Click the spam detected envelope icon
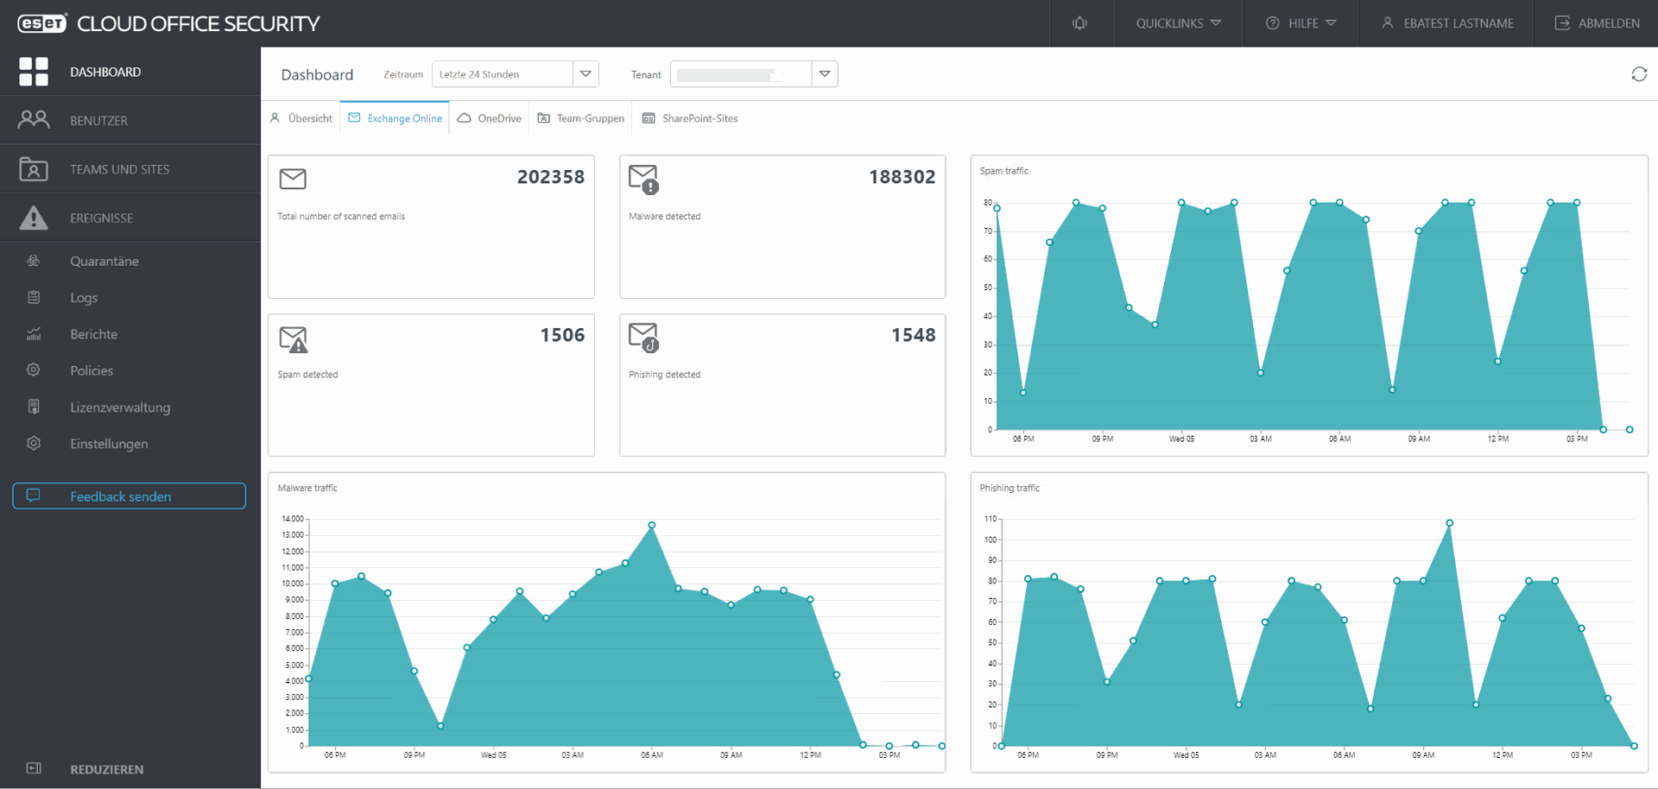This screenshot has height=789, width=1658. click(x=294, y=338)
